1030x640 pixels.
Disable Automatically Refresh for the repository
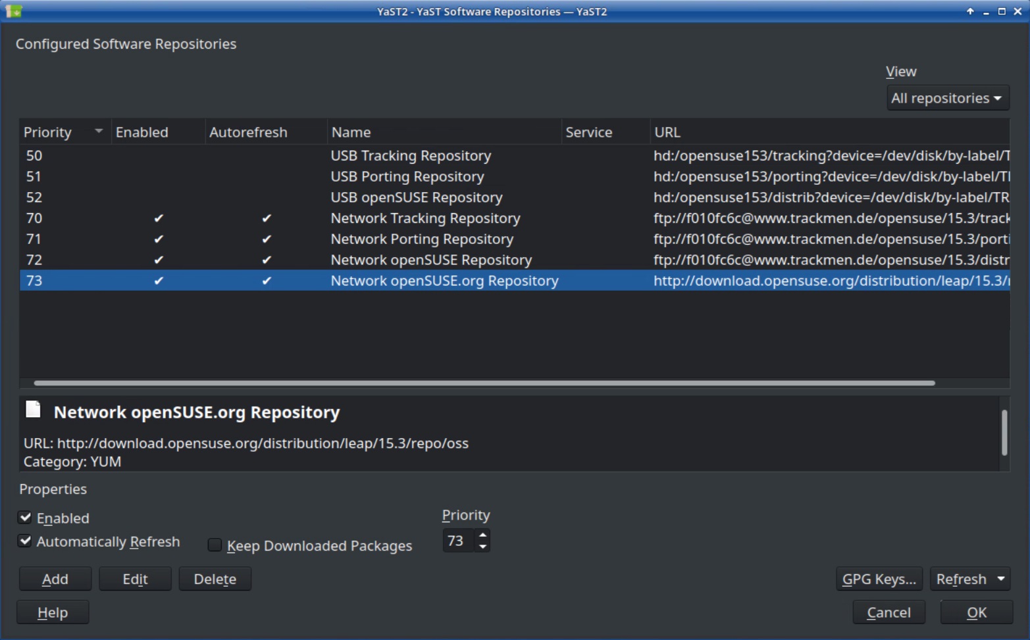coord(25,541)
